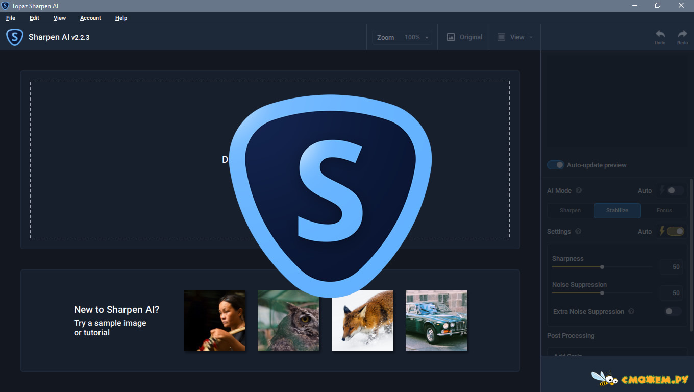Load the fox in snow sample image
The image size is (694, 392).
click(362, 321)
